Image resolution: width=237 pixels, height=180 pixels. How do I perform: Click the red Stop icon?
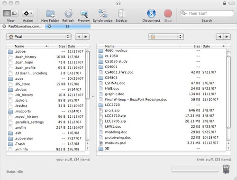[168, 13]
